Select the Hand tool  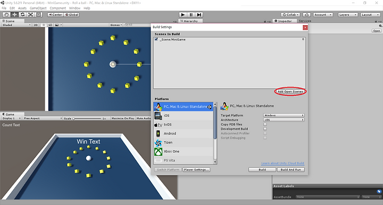(x=6, y=15)
